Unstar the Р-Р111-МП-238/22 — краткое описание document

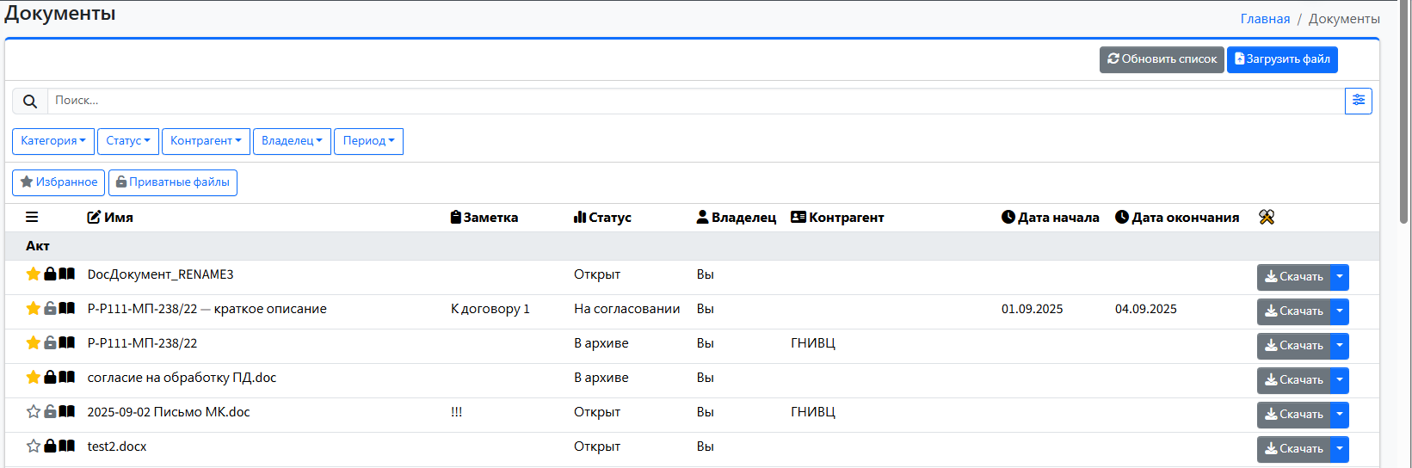coord(34,309)
